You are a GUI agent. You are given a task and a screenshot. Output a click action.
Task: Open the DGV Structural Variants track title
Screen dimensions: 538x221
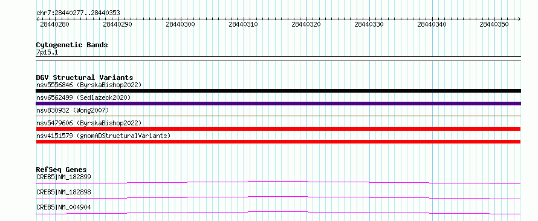tap(85, 78)
